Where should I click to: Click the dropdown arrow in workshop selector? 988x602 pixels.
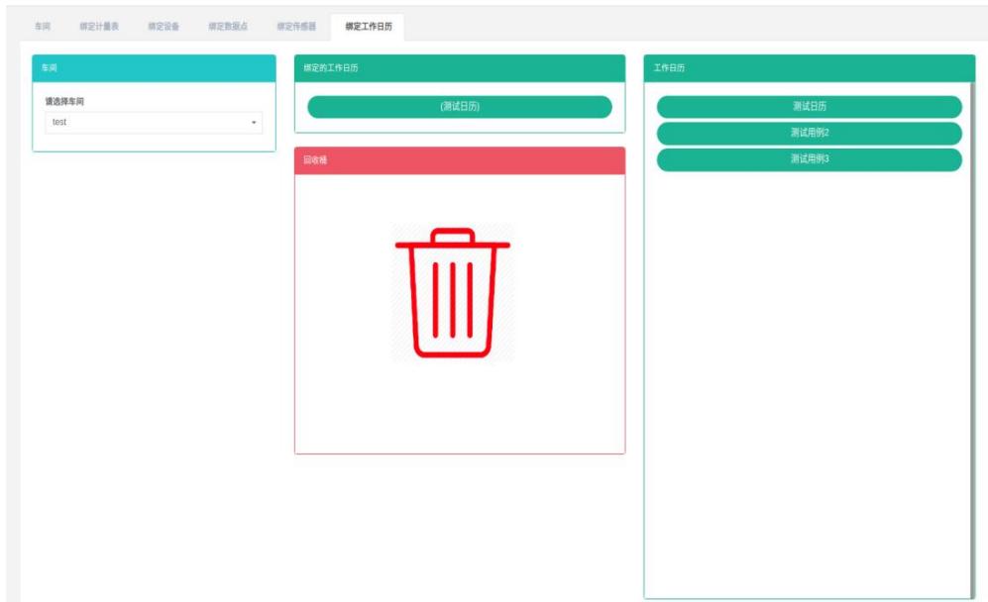click(x=253, y=123)
